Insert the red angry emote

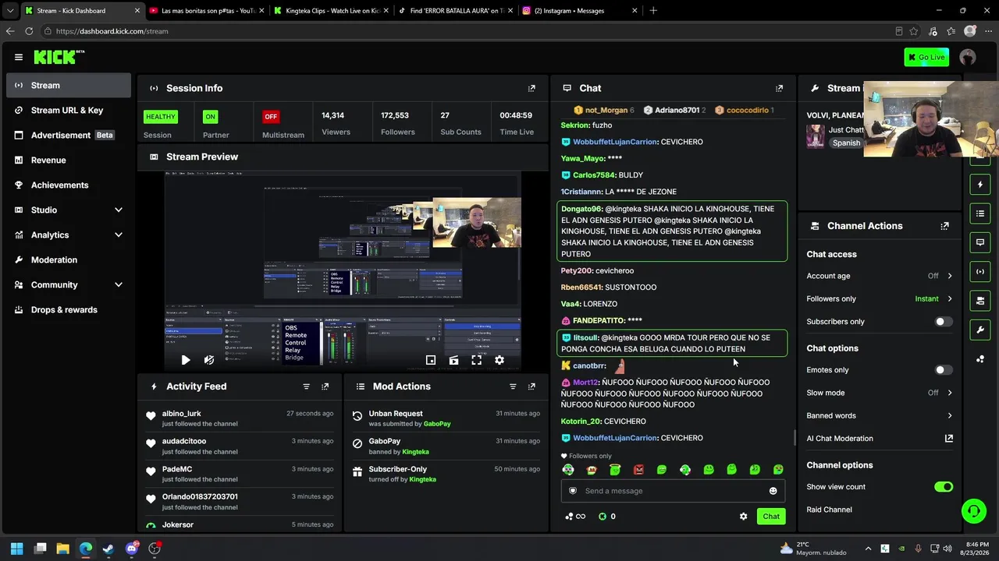[638, 470]
